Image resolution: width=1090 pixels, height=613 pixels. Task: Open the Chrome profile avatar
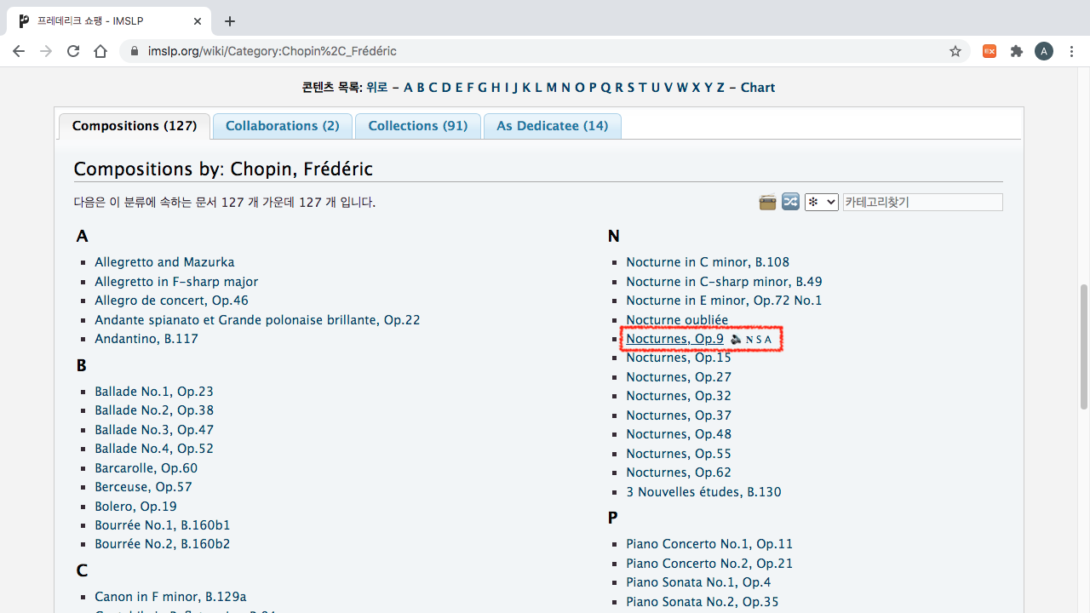point(1044,51)
